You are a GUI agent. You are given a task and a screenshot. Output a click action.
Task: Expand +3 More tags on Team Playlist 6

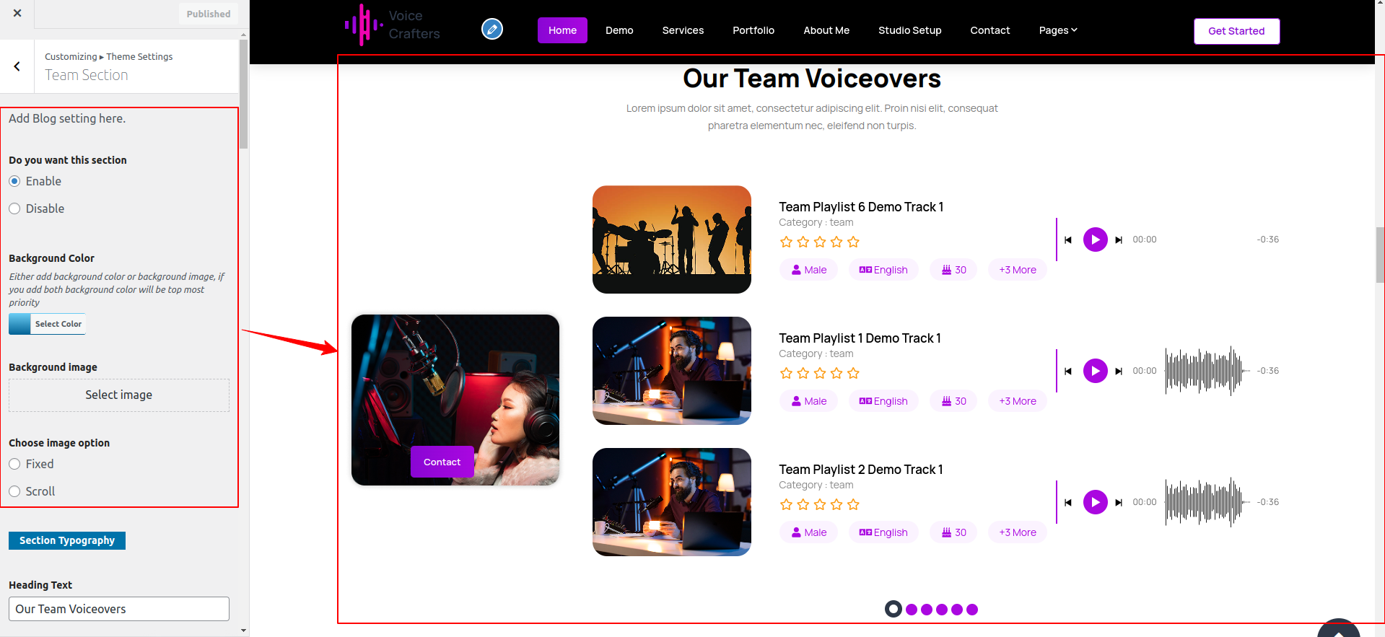[x=1017, y=270]
